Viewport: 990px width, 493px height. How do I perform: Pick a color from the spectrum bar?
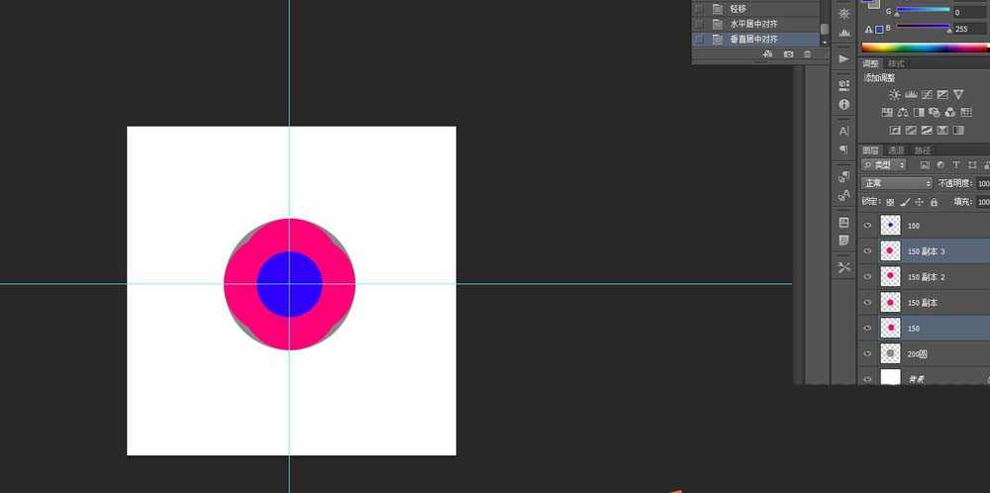[x=921, y=47]
